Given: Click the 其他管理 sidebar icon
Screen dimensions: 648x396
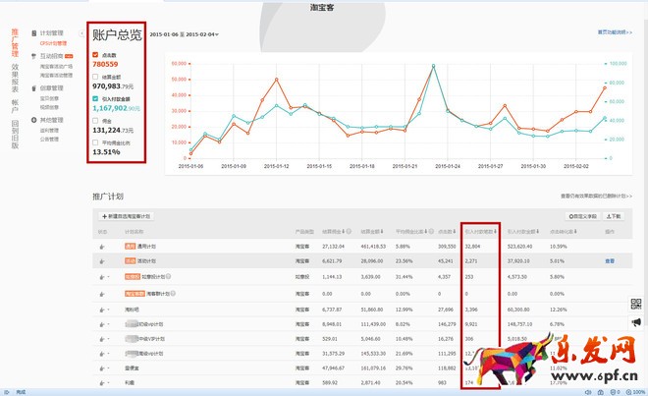Looking at the screenshot, I should (x=34, y=118).
